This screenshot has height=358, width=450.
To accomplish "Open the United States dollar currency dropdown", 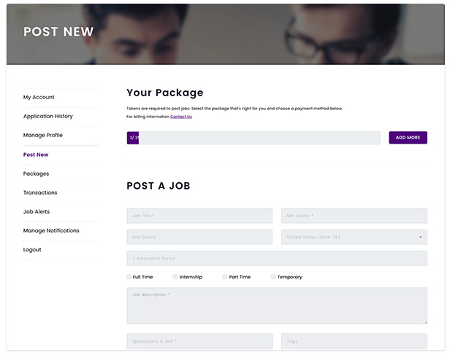I will tap(354, 237).
